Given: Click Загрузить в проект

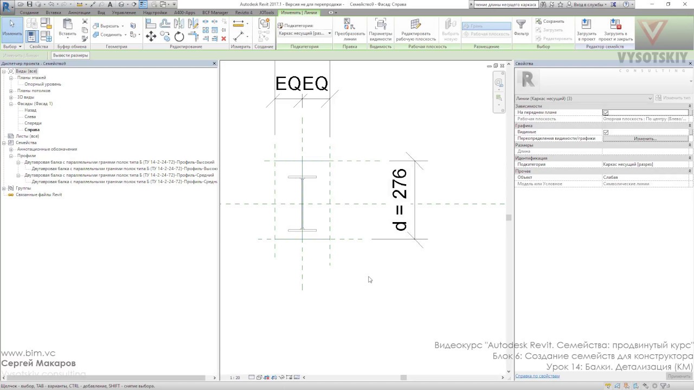Looking at the screenshot, I should point(586,29).
